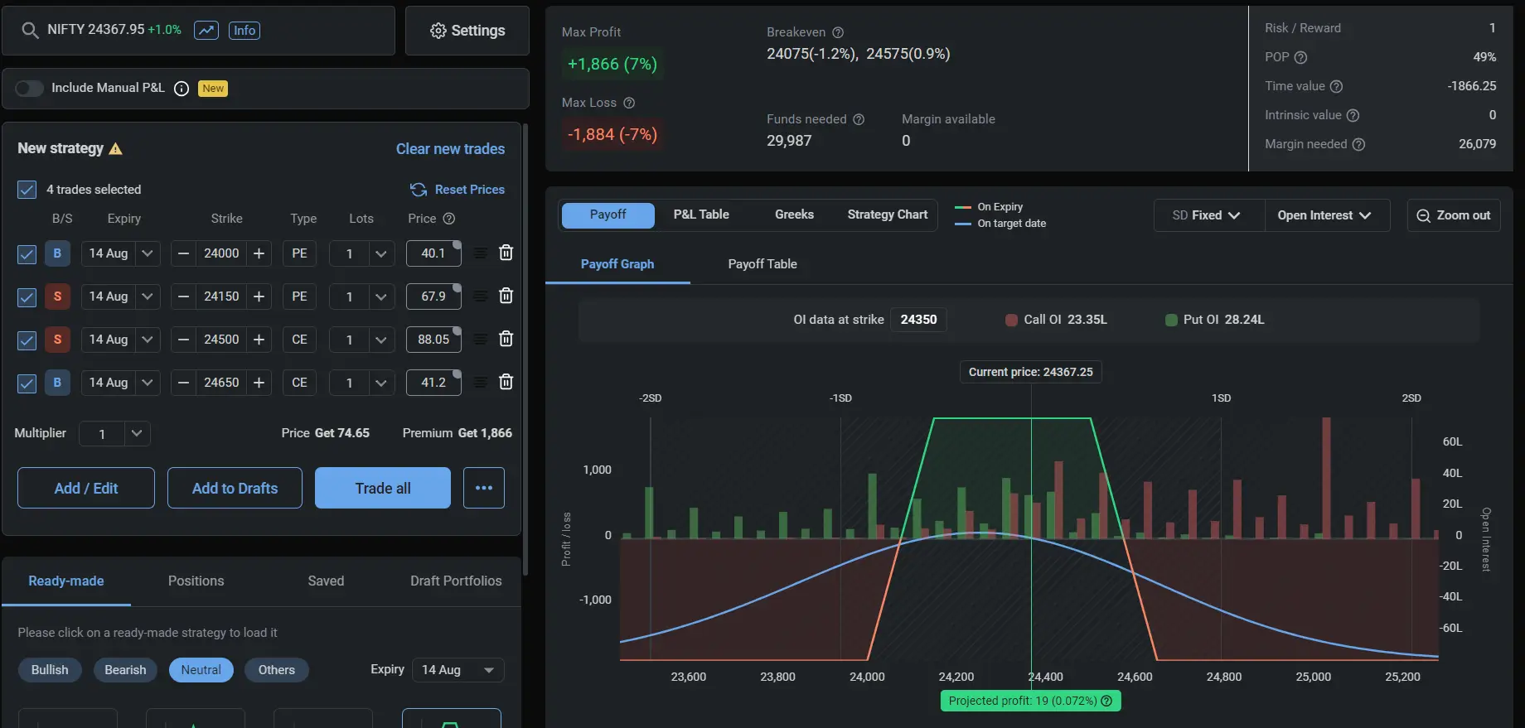Open the three-dots more options button
Image resolution: width=1525 pixels, height=728 pixels.
coord(484,488)
